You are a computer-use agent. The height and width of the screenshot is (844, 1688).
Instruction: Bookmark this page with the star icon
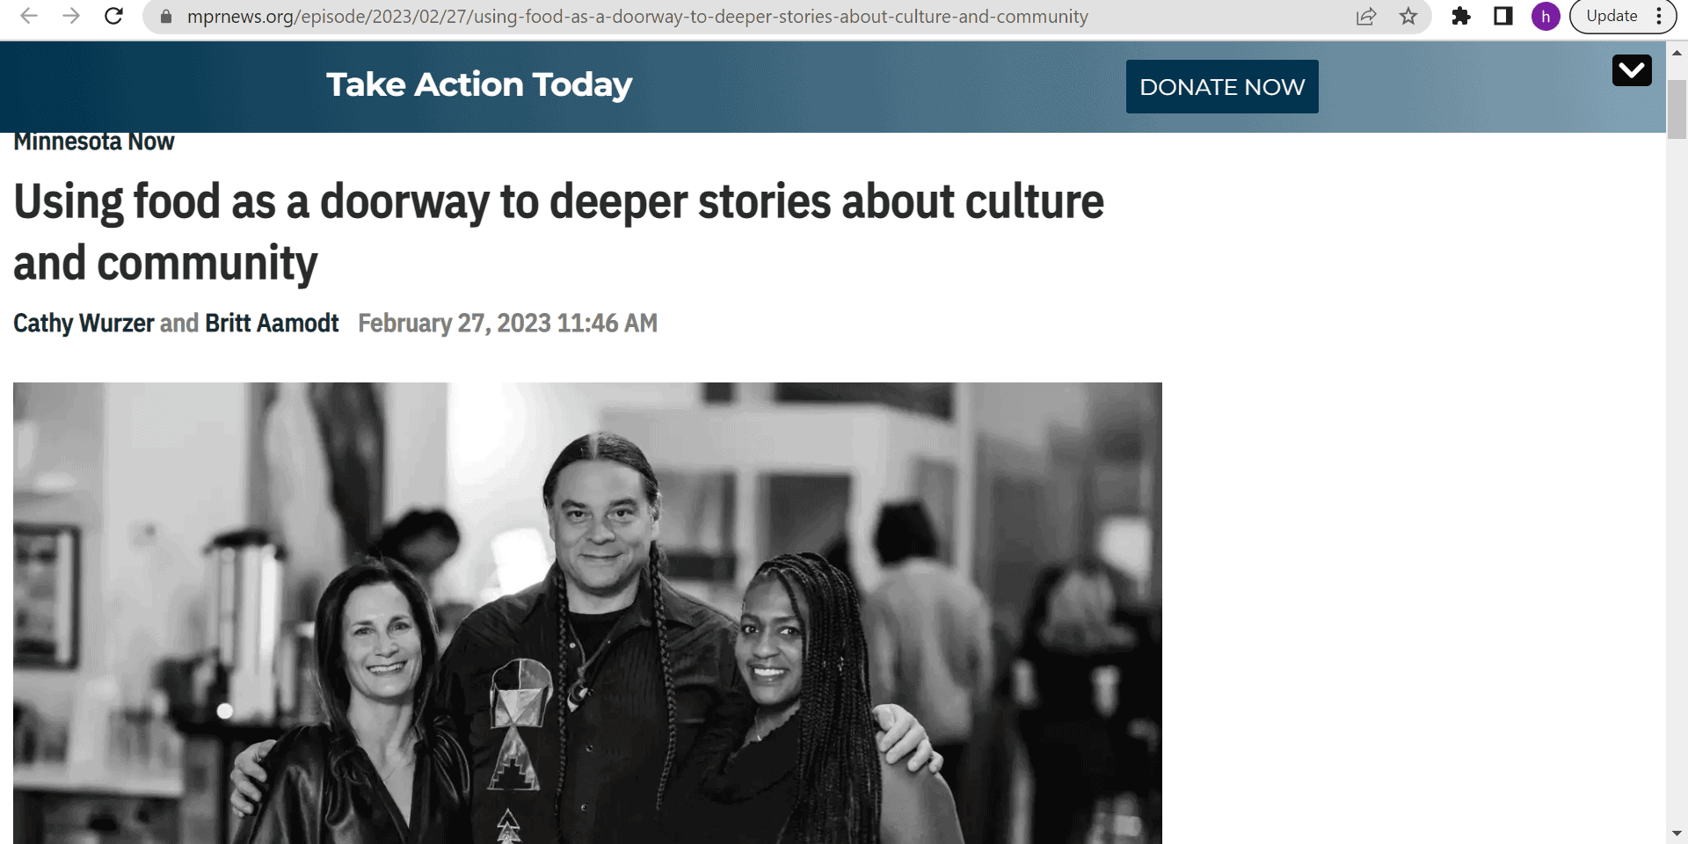point(1408,16)
